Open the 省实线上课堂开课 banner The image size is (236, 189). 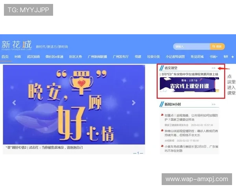tap(189, 85)
